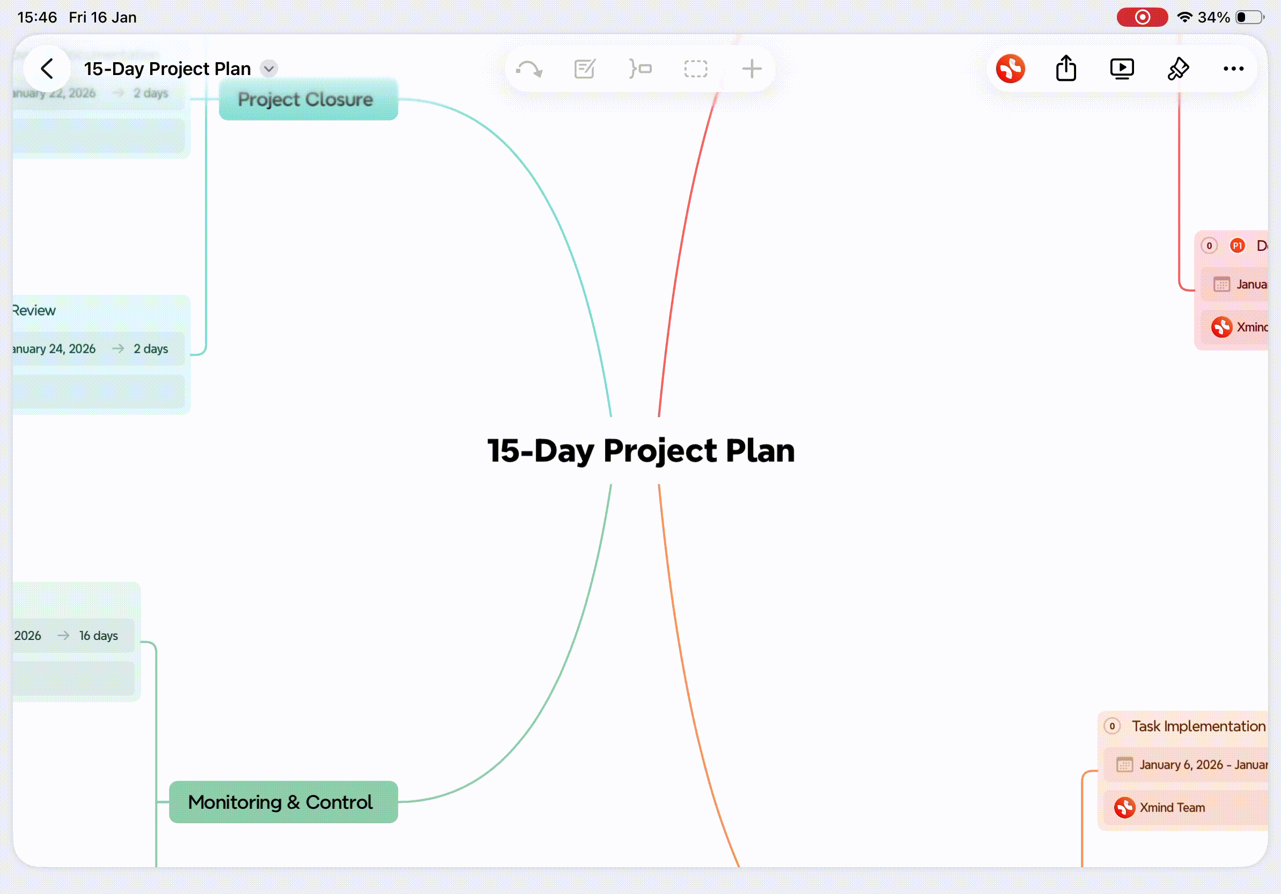
Task: Toggle the progress marker beside P1
Action: click(1209, 246)
